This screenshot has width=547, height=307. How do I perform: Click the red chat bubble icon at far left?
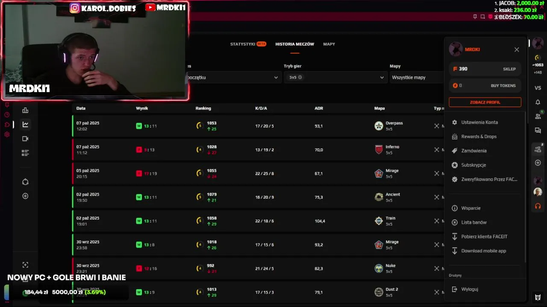point(7,125)
